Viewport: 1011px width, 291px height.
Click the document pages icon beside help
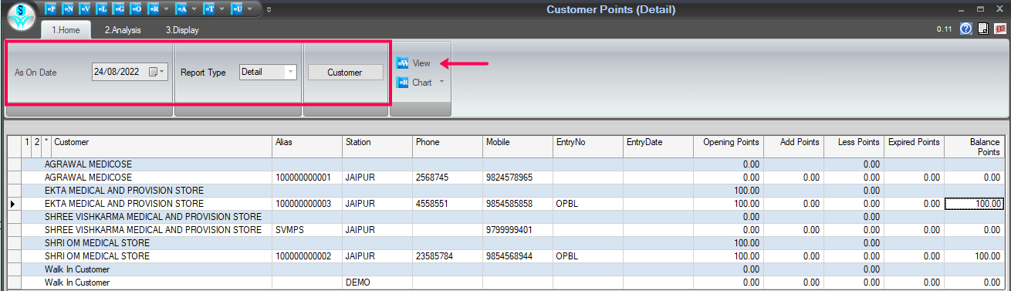(x=983, y=29)
